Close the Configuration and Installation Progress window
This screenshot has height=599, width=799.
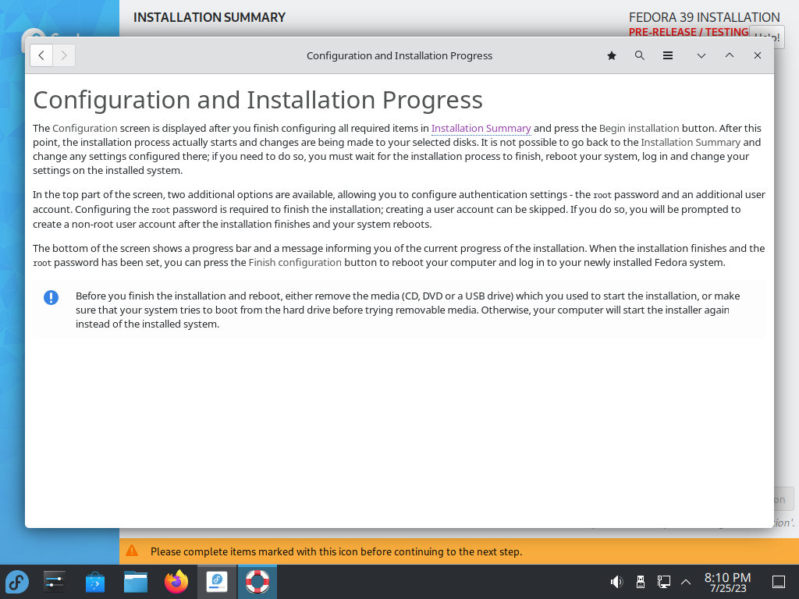click(757, 55)
